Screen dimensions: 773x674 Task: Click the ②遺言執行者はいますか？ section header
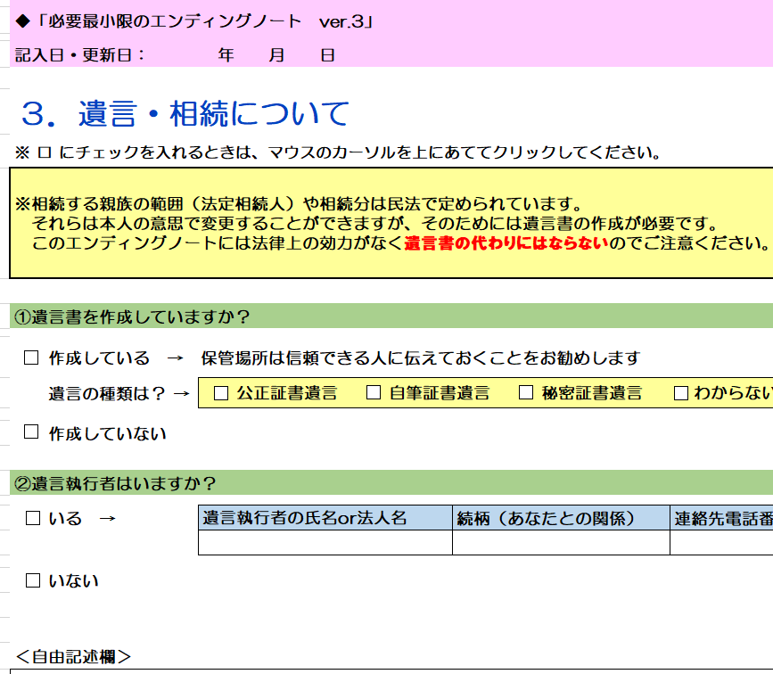(391, 482)
